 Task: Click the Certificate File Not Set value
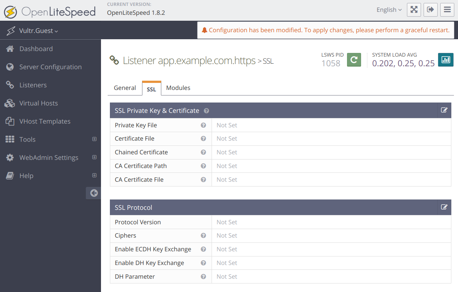click(x=227, y=138)
